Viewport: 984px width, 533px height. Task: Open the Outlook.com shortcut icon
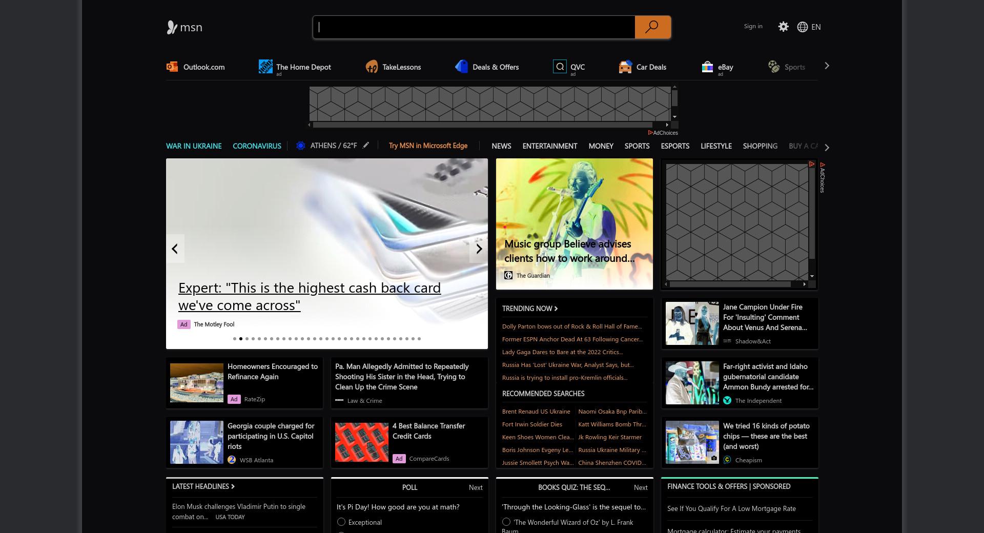[172, 67]
